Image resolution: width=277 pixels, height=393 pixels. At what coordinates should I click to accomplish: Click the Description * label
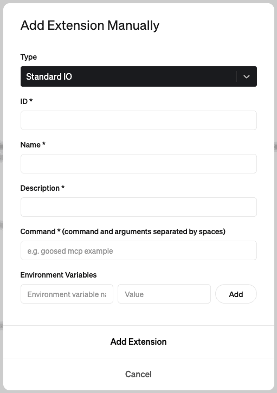click(42, 188)
